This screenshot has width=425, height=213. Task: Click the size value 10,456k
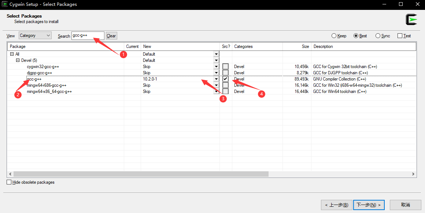pyautogui.click(x=302, y=67)
